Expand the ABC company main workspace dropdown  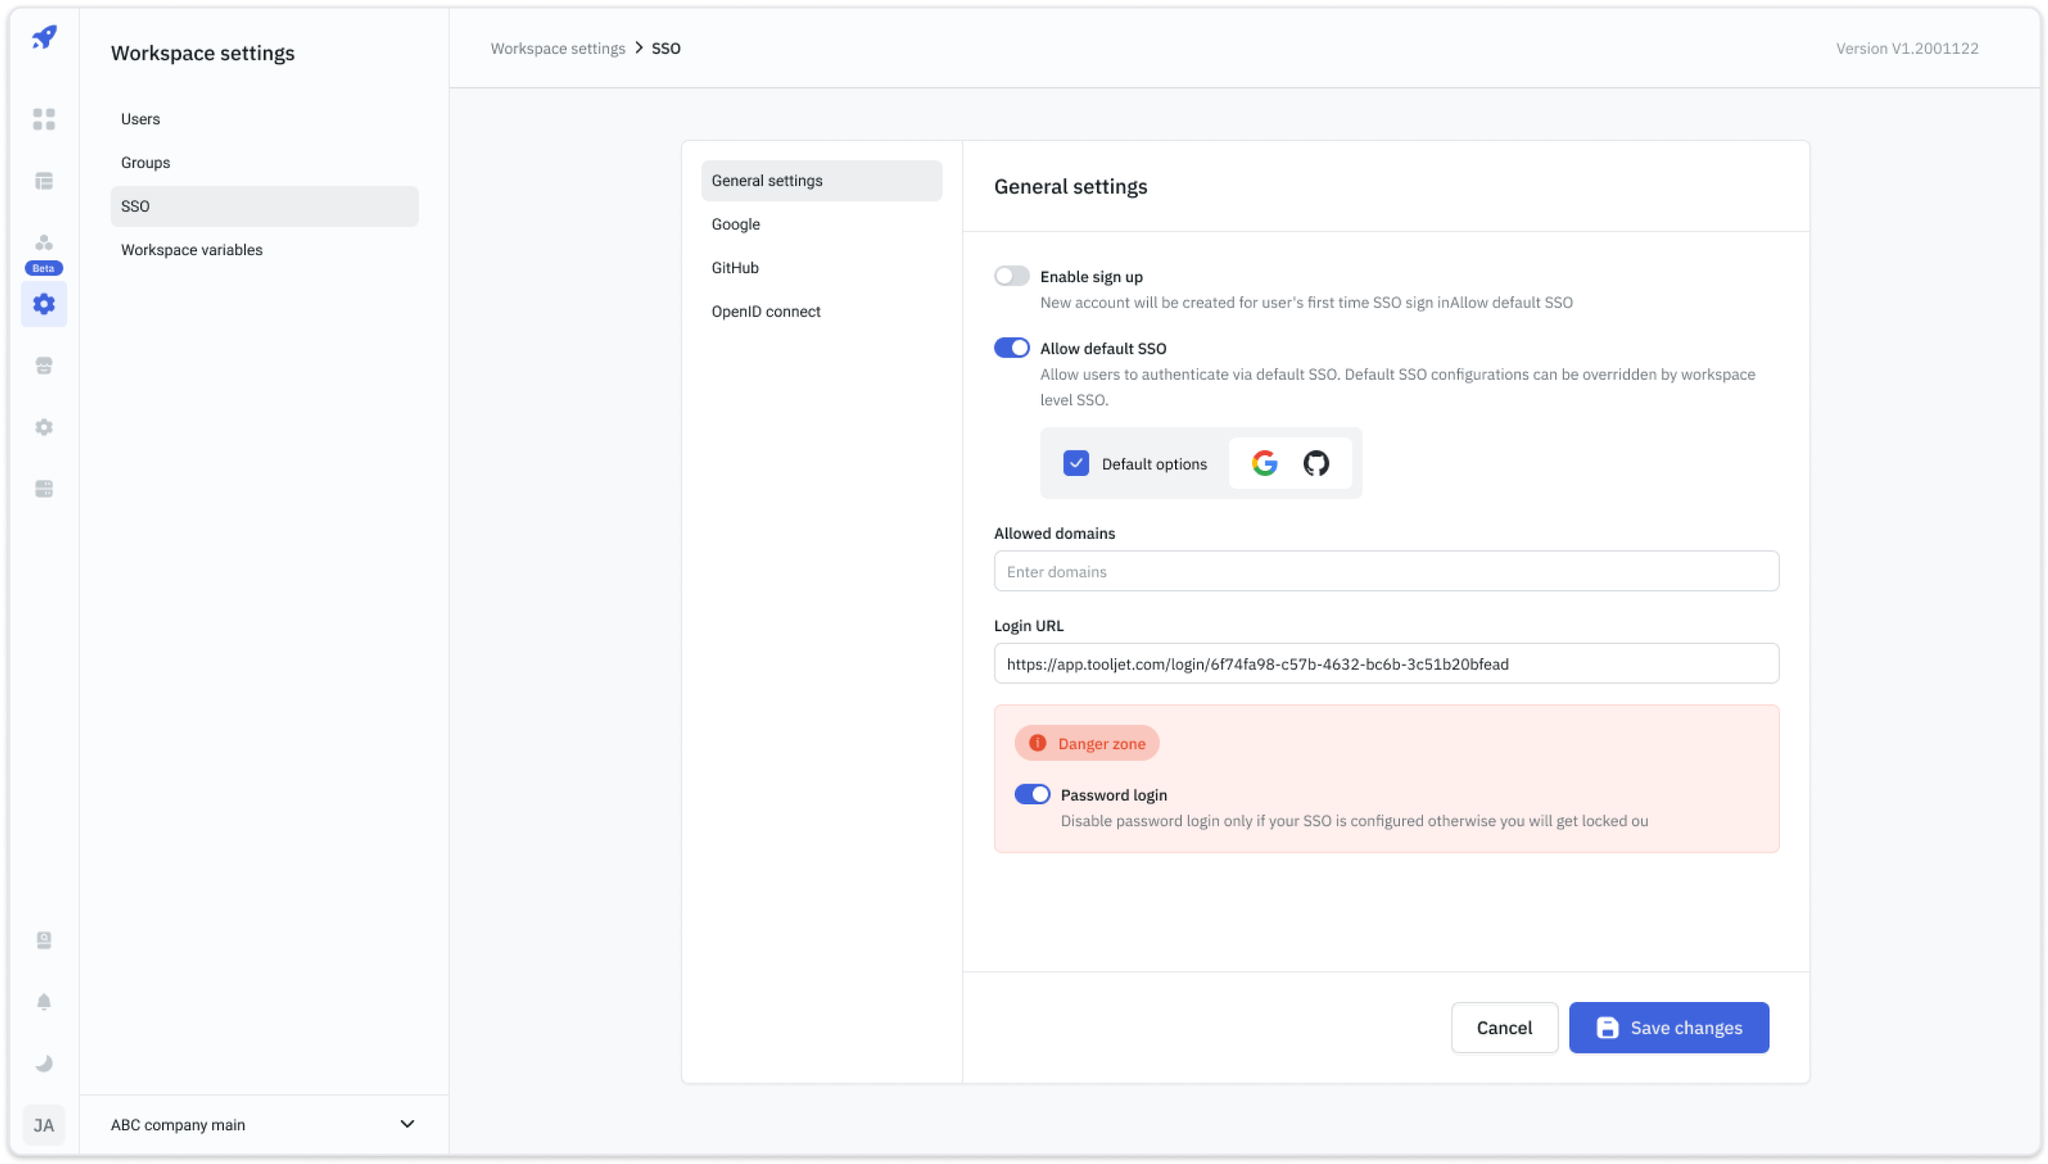[x=407, y=1124]
